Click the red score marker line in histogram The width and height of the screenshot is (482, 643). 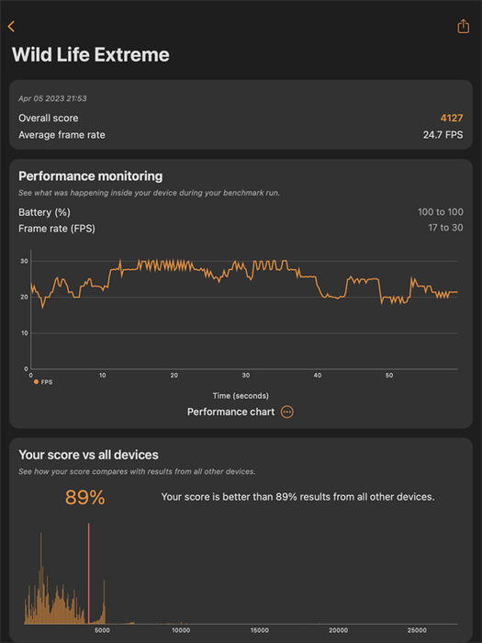pyautogui.click(x=88, y=573)
